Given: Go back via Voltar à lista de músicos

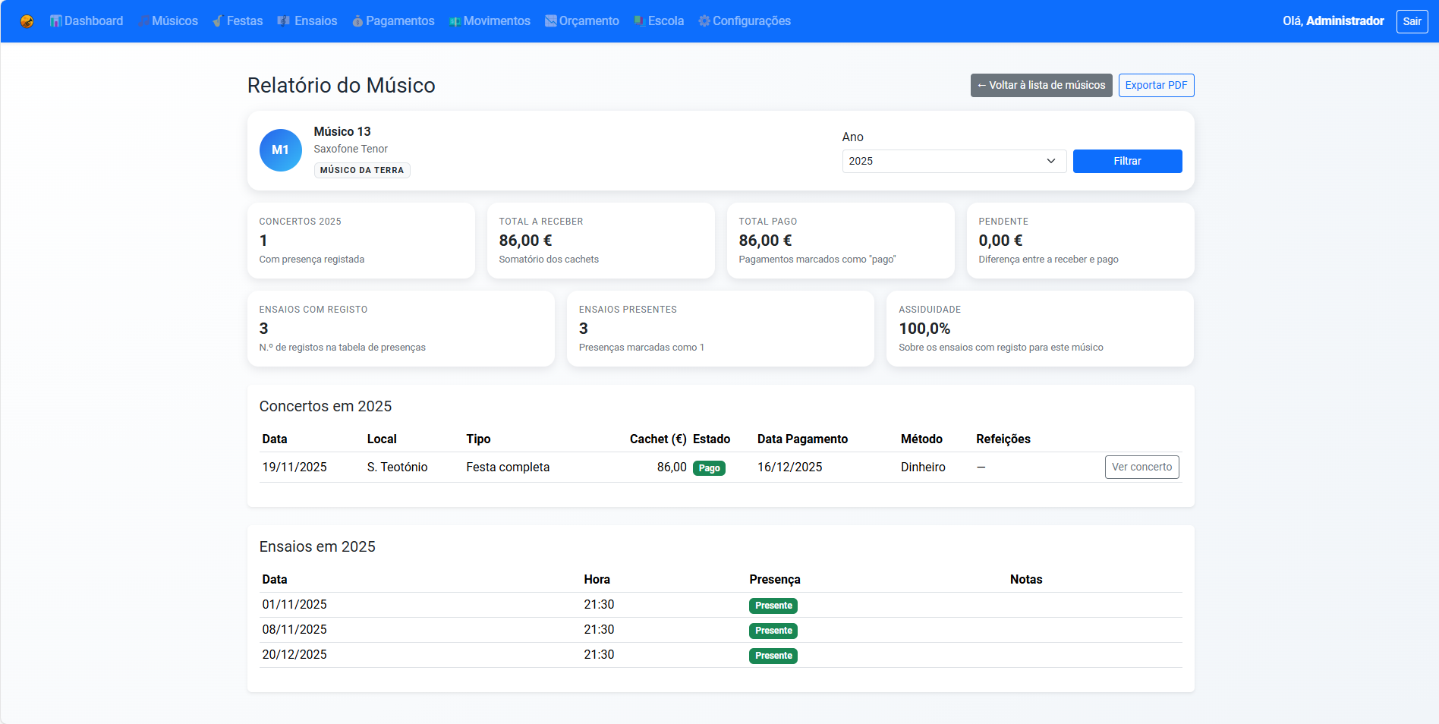Looking at the screenshot, I should 1041,85.
